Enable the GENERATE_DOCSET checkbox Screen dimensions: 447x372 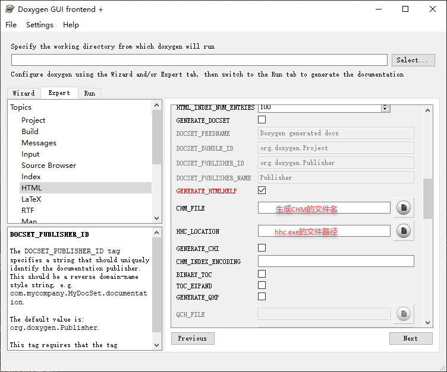pos(262,119)
